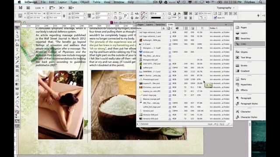280x157 pixels.
Task: Click the Go to Bridge icon
Action: [x=28, y=8]
